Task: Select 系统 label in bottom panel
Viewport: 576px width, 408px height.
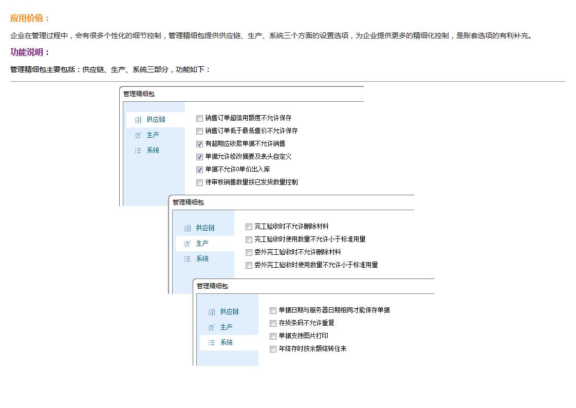Action: pos(226,342)
